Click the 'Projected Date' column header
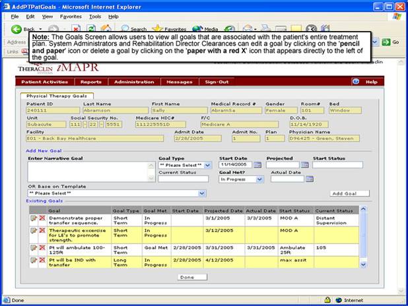The image size is (408, 306). pyautogui.click(x=223, y=210)
